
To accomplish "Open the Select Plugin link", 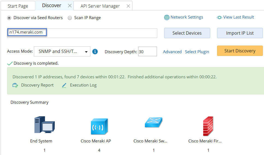I will point(197,52).
